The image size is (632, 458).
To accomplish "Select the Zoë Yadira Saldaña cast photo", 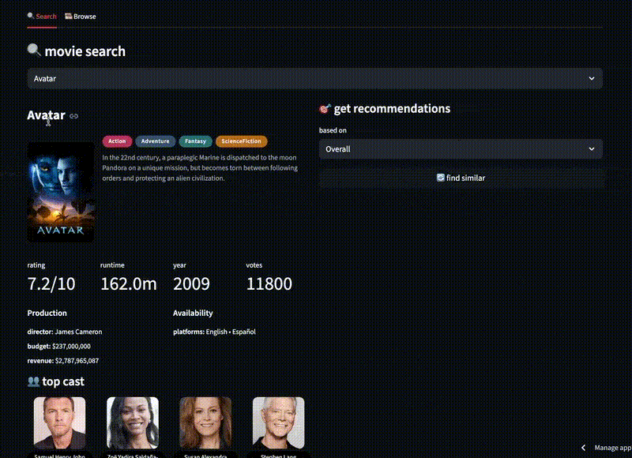I will [x=133, y=423].
